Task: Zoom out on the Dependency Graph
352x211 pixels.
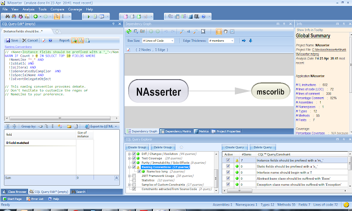Action: tap(196, 31)
